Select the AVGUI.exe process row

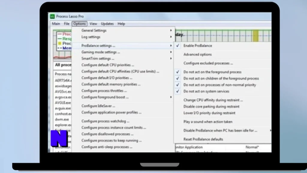point(63,103)
